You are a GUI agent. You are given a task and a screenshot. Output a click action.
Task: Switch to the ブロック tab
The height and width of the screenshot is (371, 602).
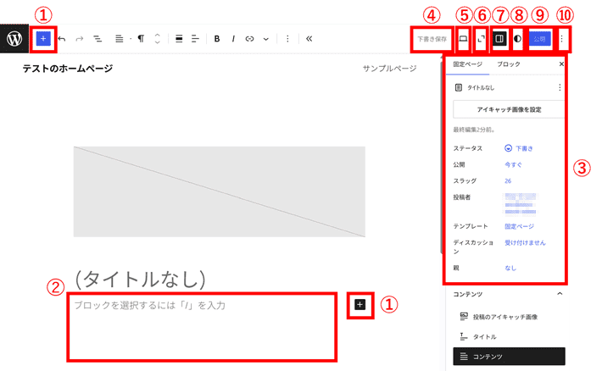[509, 64]
